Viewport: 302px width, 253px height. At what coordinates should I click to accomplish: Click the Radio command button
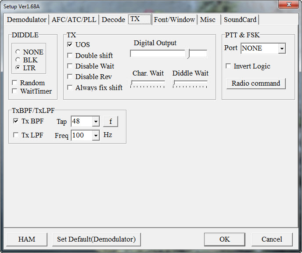point(256,83)
